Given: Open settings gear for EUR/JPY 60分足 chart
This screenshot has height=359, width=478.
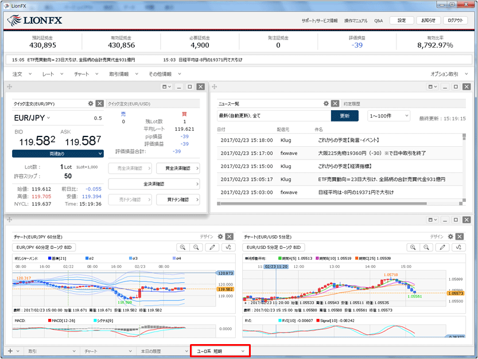Looking at the screenshot, I should tap(220, 236).
